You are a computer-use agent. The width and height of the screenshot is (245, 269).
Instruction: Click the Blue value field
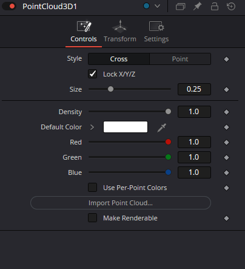coord(194,172)
